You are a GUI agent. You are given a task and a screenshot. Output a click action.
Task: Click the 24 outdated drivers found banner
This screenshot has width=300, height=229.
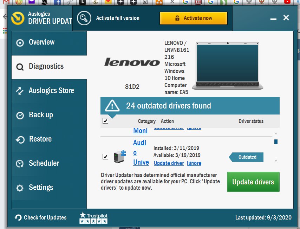coord(190,106)
